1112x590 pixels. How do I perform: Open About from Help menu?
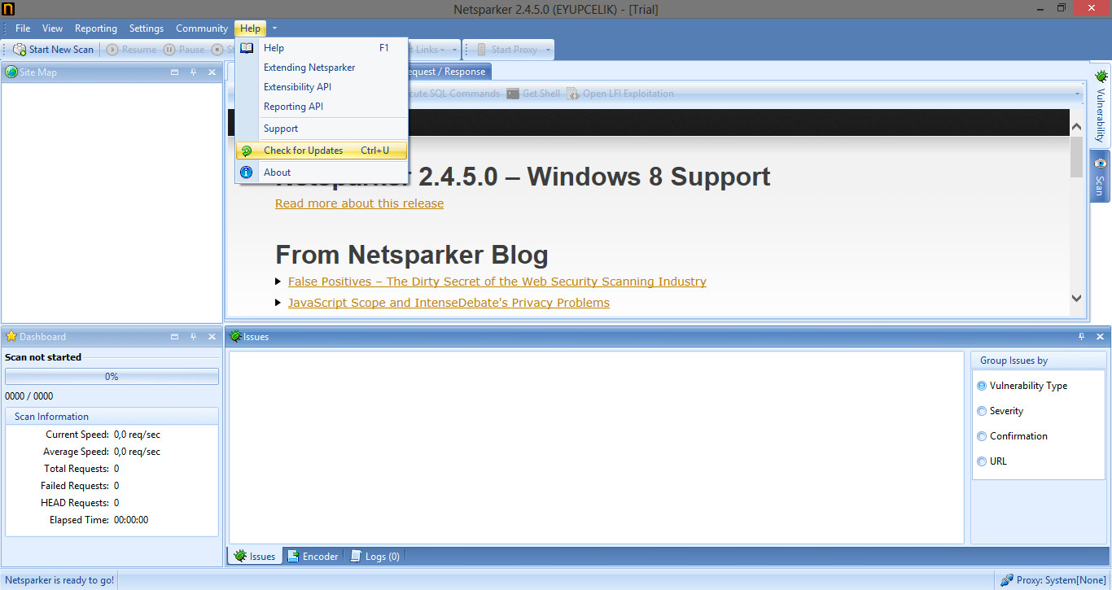pos(322,173)
